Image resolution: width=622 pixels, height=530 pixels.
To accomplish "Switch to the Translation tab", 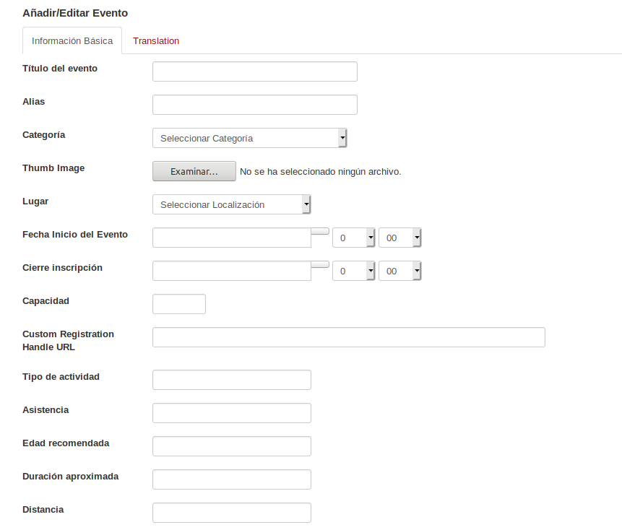I will (x=156, y=41).
